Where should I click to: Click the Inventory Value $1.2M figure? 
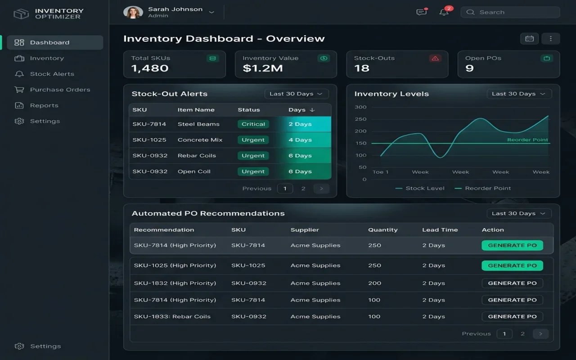coord(263,69)
